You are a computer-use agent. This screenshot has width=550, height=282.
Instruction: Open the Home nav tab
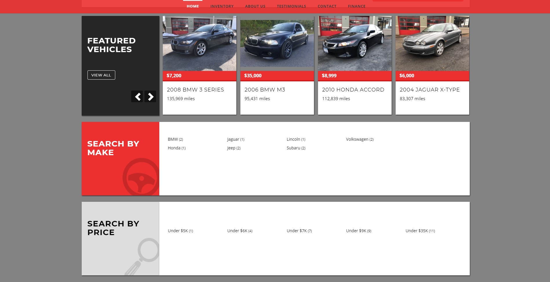(193, 6)
